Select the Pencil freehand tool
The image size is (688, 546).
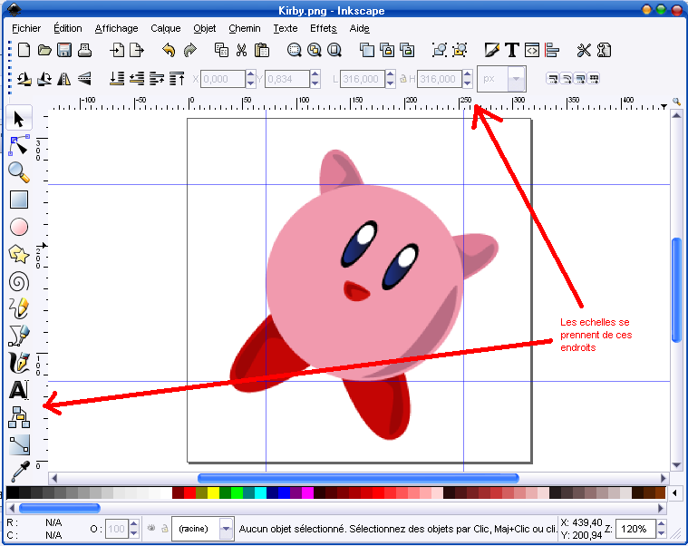click(19, 308)
